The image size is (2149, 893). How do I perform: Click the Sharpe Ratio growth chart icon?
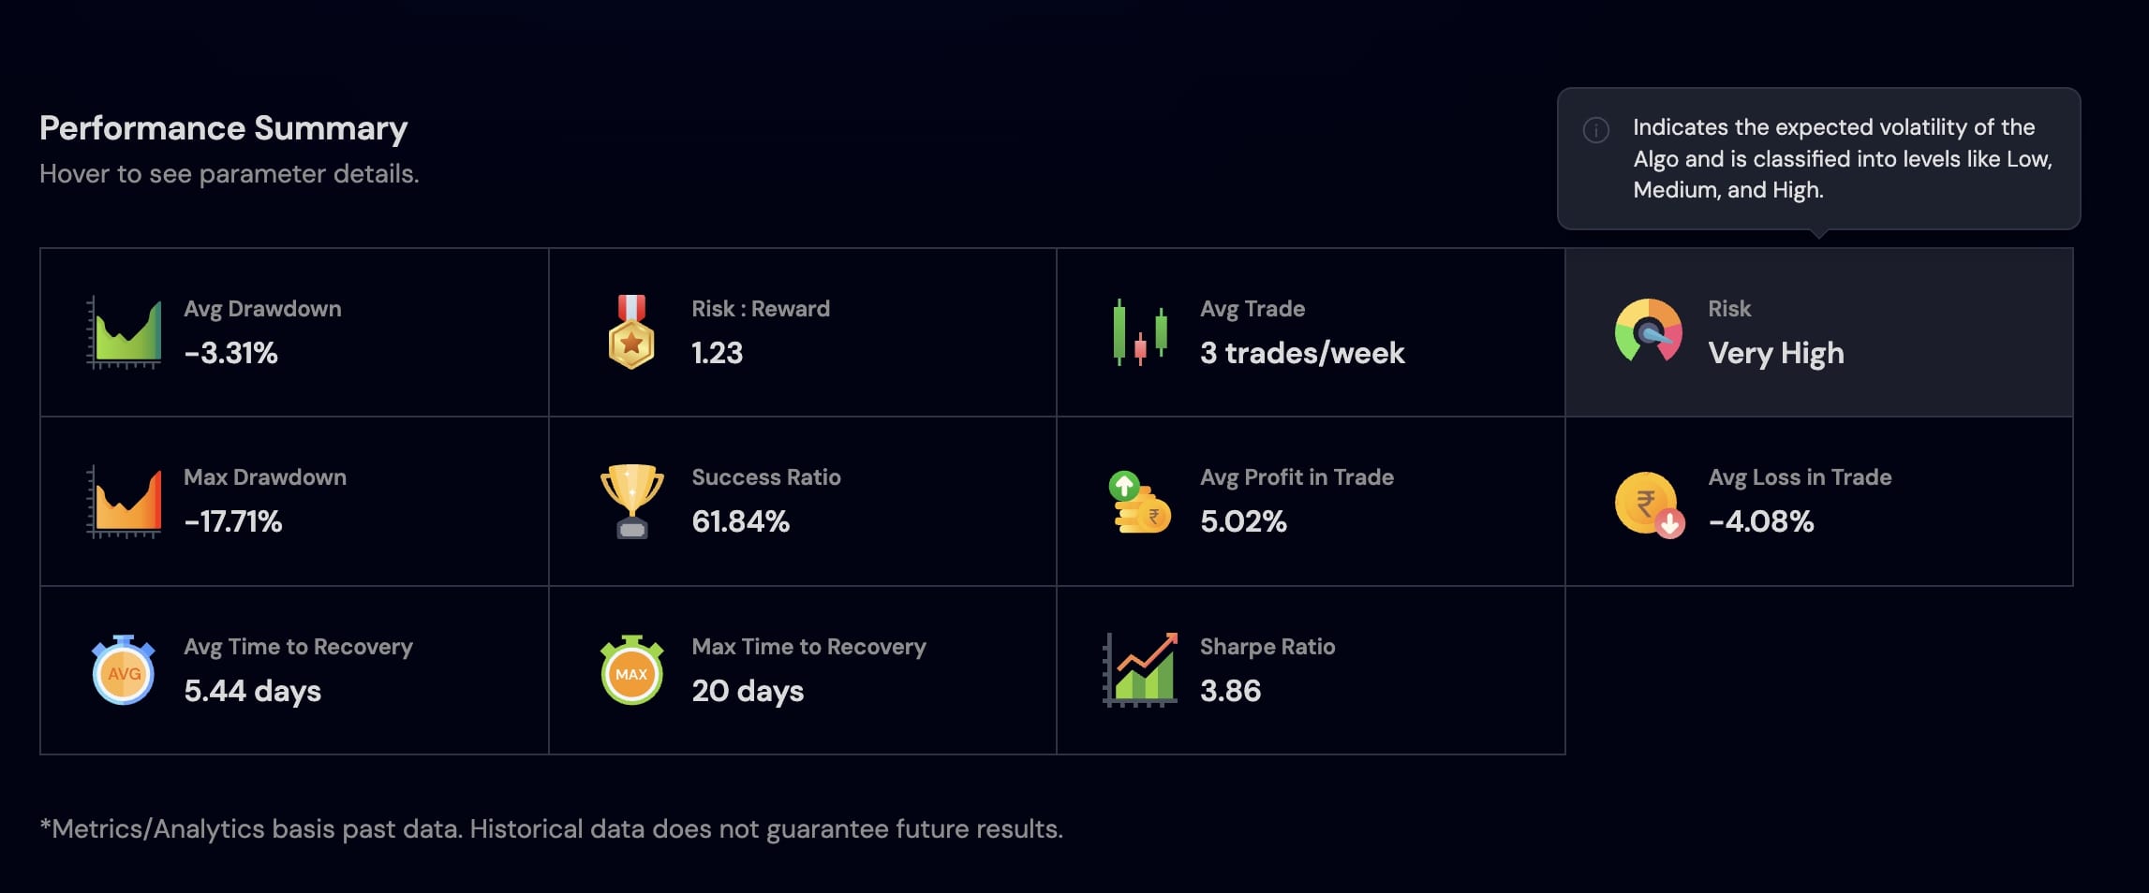(1140, 670)
